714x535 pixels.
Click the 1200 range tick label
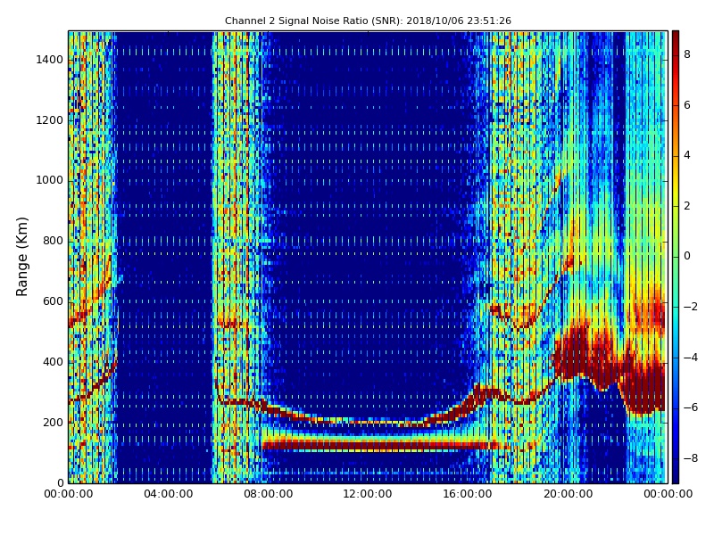pyautogui.click(x=50, y=120)
